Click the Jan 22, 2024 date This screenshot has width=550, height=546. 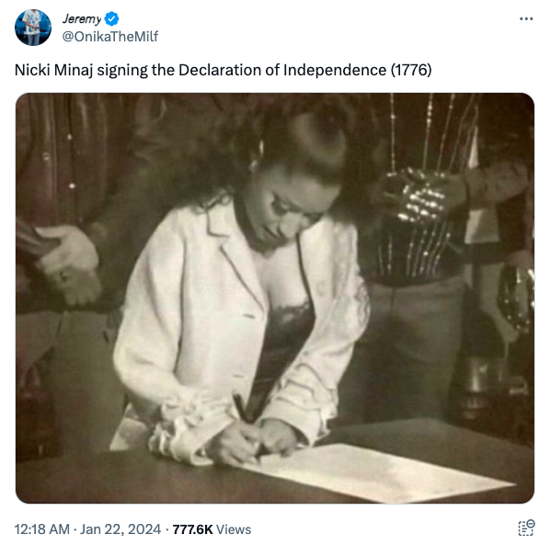click(x=120, y=529)
